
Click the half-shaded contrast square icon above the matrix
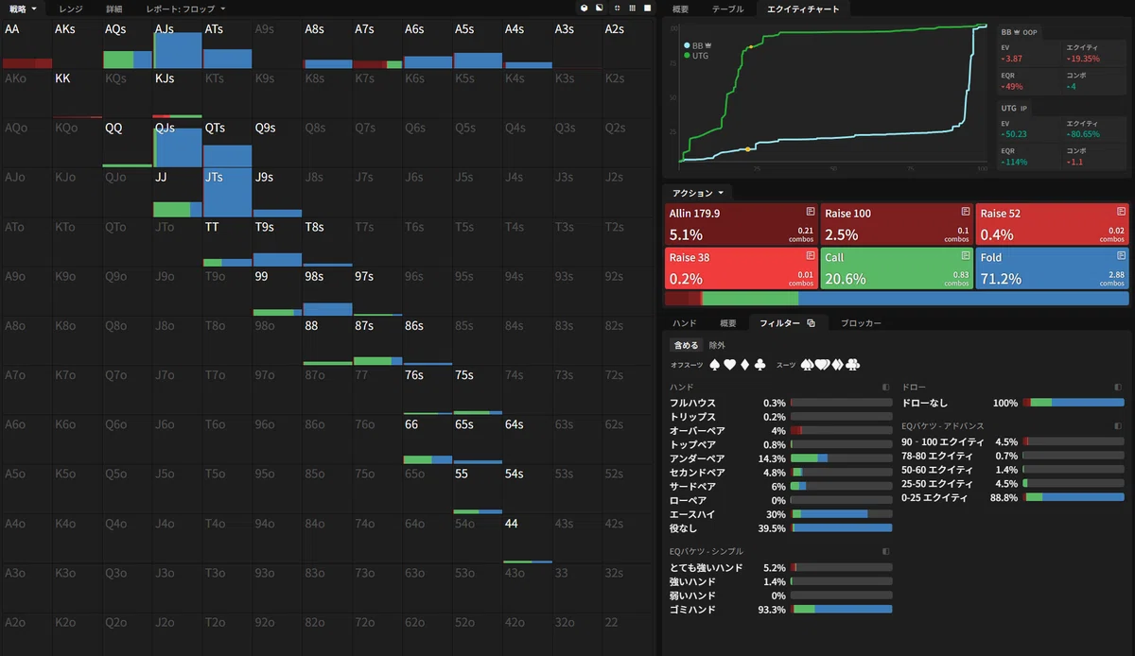tap(601, 8)
